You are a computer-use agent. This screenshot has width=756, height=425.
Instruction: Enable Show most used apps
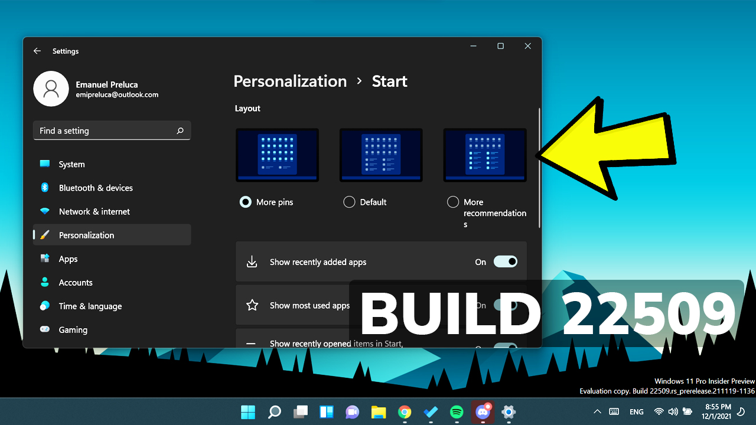click(x=505, y=305)
